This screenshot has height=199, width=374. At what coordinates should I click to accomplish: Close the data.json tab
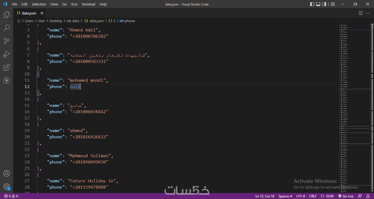pyautogui.click(x=42, y=13)
